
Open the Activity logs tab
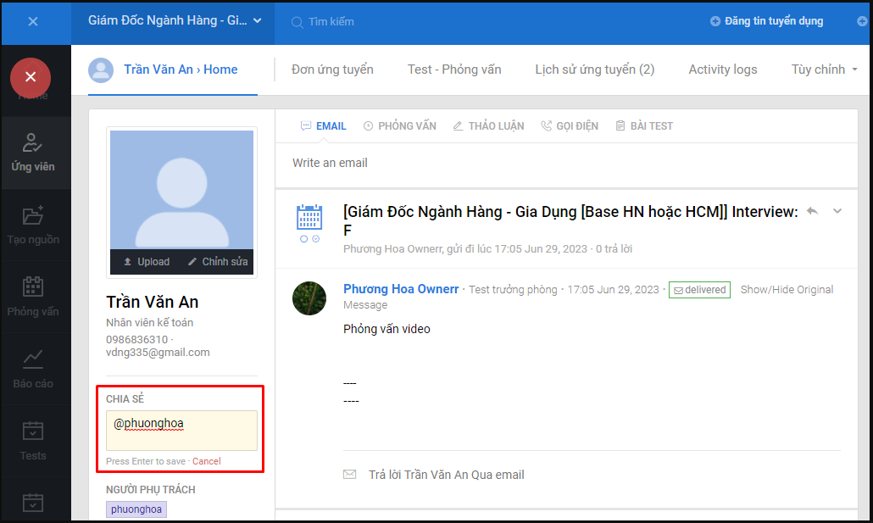[x=723, y=70]
